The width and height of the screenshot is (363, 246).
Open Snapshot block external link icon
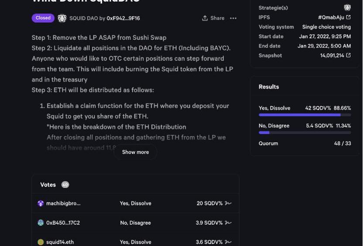click(x=348, y=55)
